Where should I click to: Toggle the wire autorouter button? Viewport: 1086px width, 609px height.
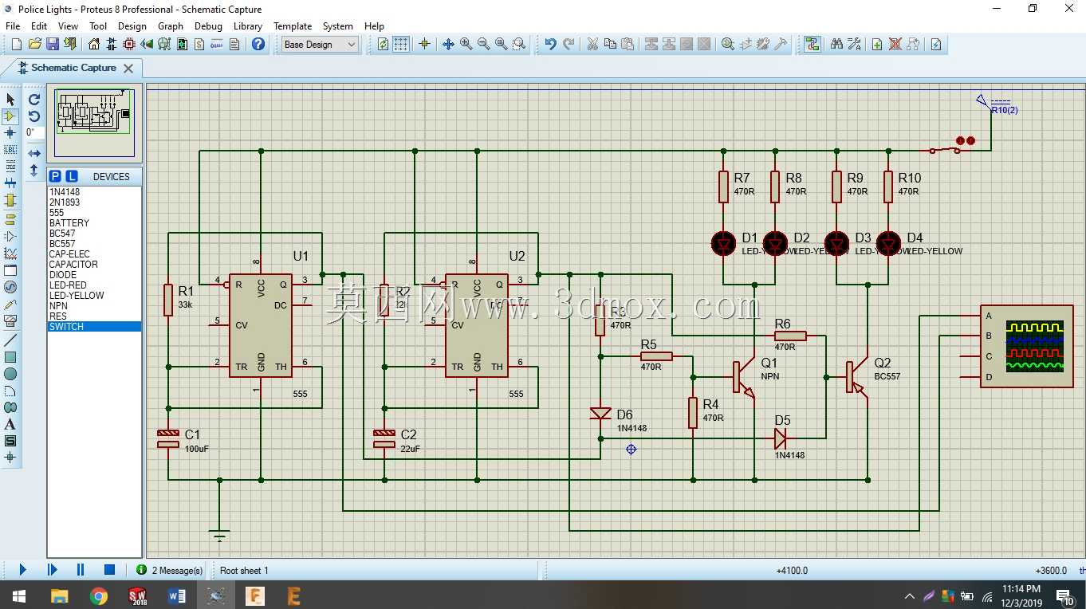pyautogui.click(x=812, y=45)
